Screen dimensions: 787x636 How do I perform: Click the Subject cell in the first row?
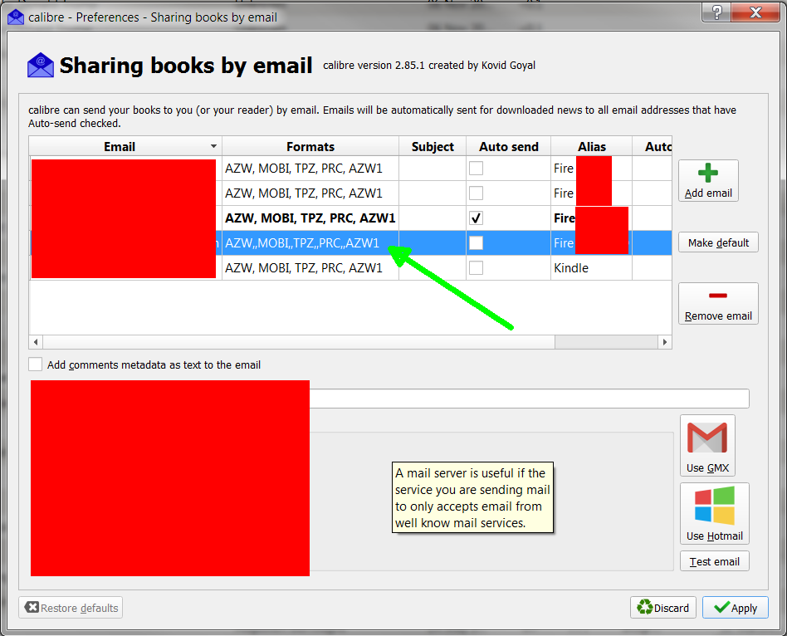433,169
